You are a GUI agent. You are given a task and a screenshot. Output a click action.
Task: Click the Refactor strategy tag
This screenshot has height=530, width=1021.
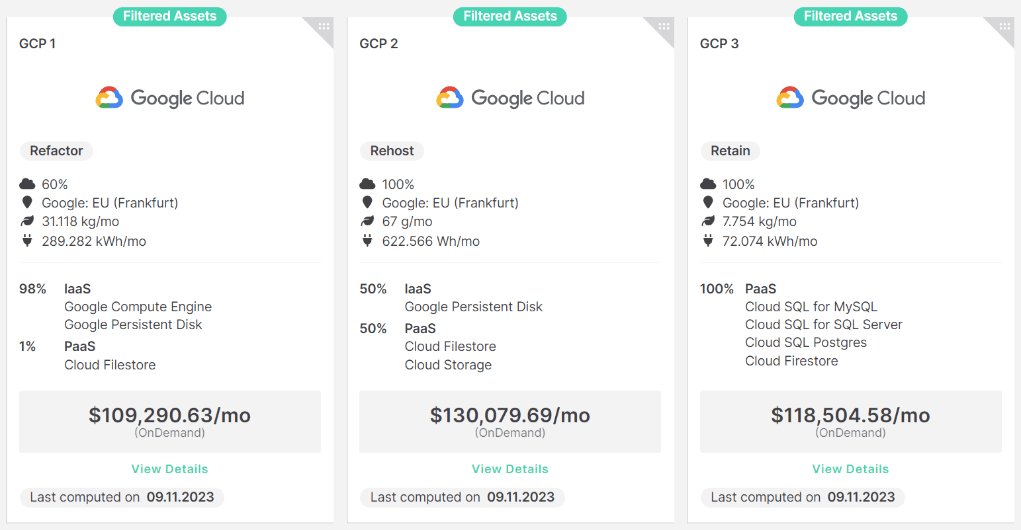tap(56, 151)
